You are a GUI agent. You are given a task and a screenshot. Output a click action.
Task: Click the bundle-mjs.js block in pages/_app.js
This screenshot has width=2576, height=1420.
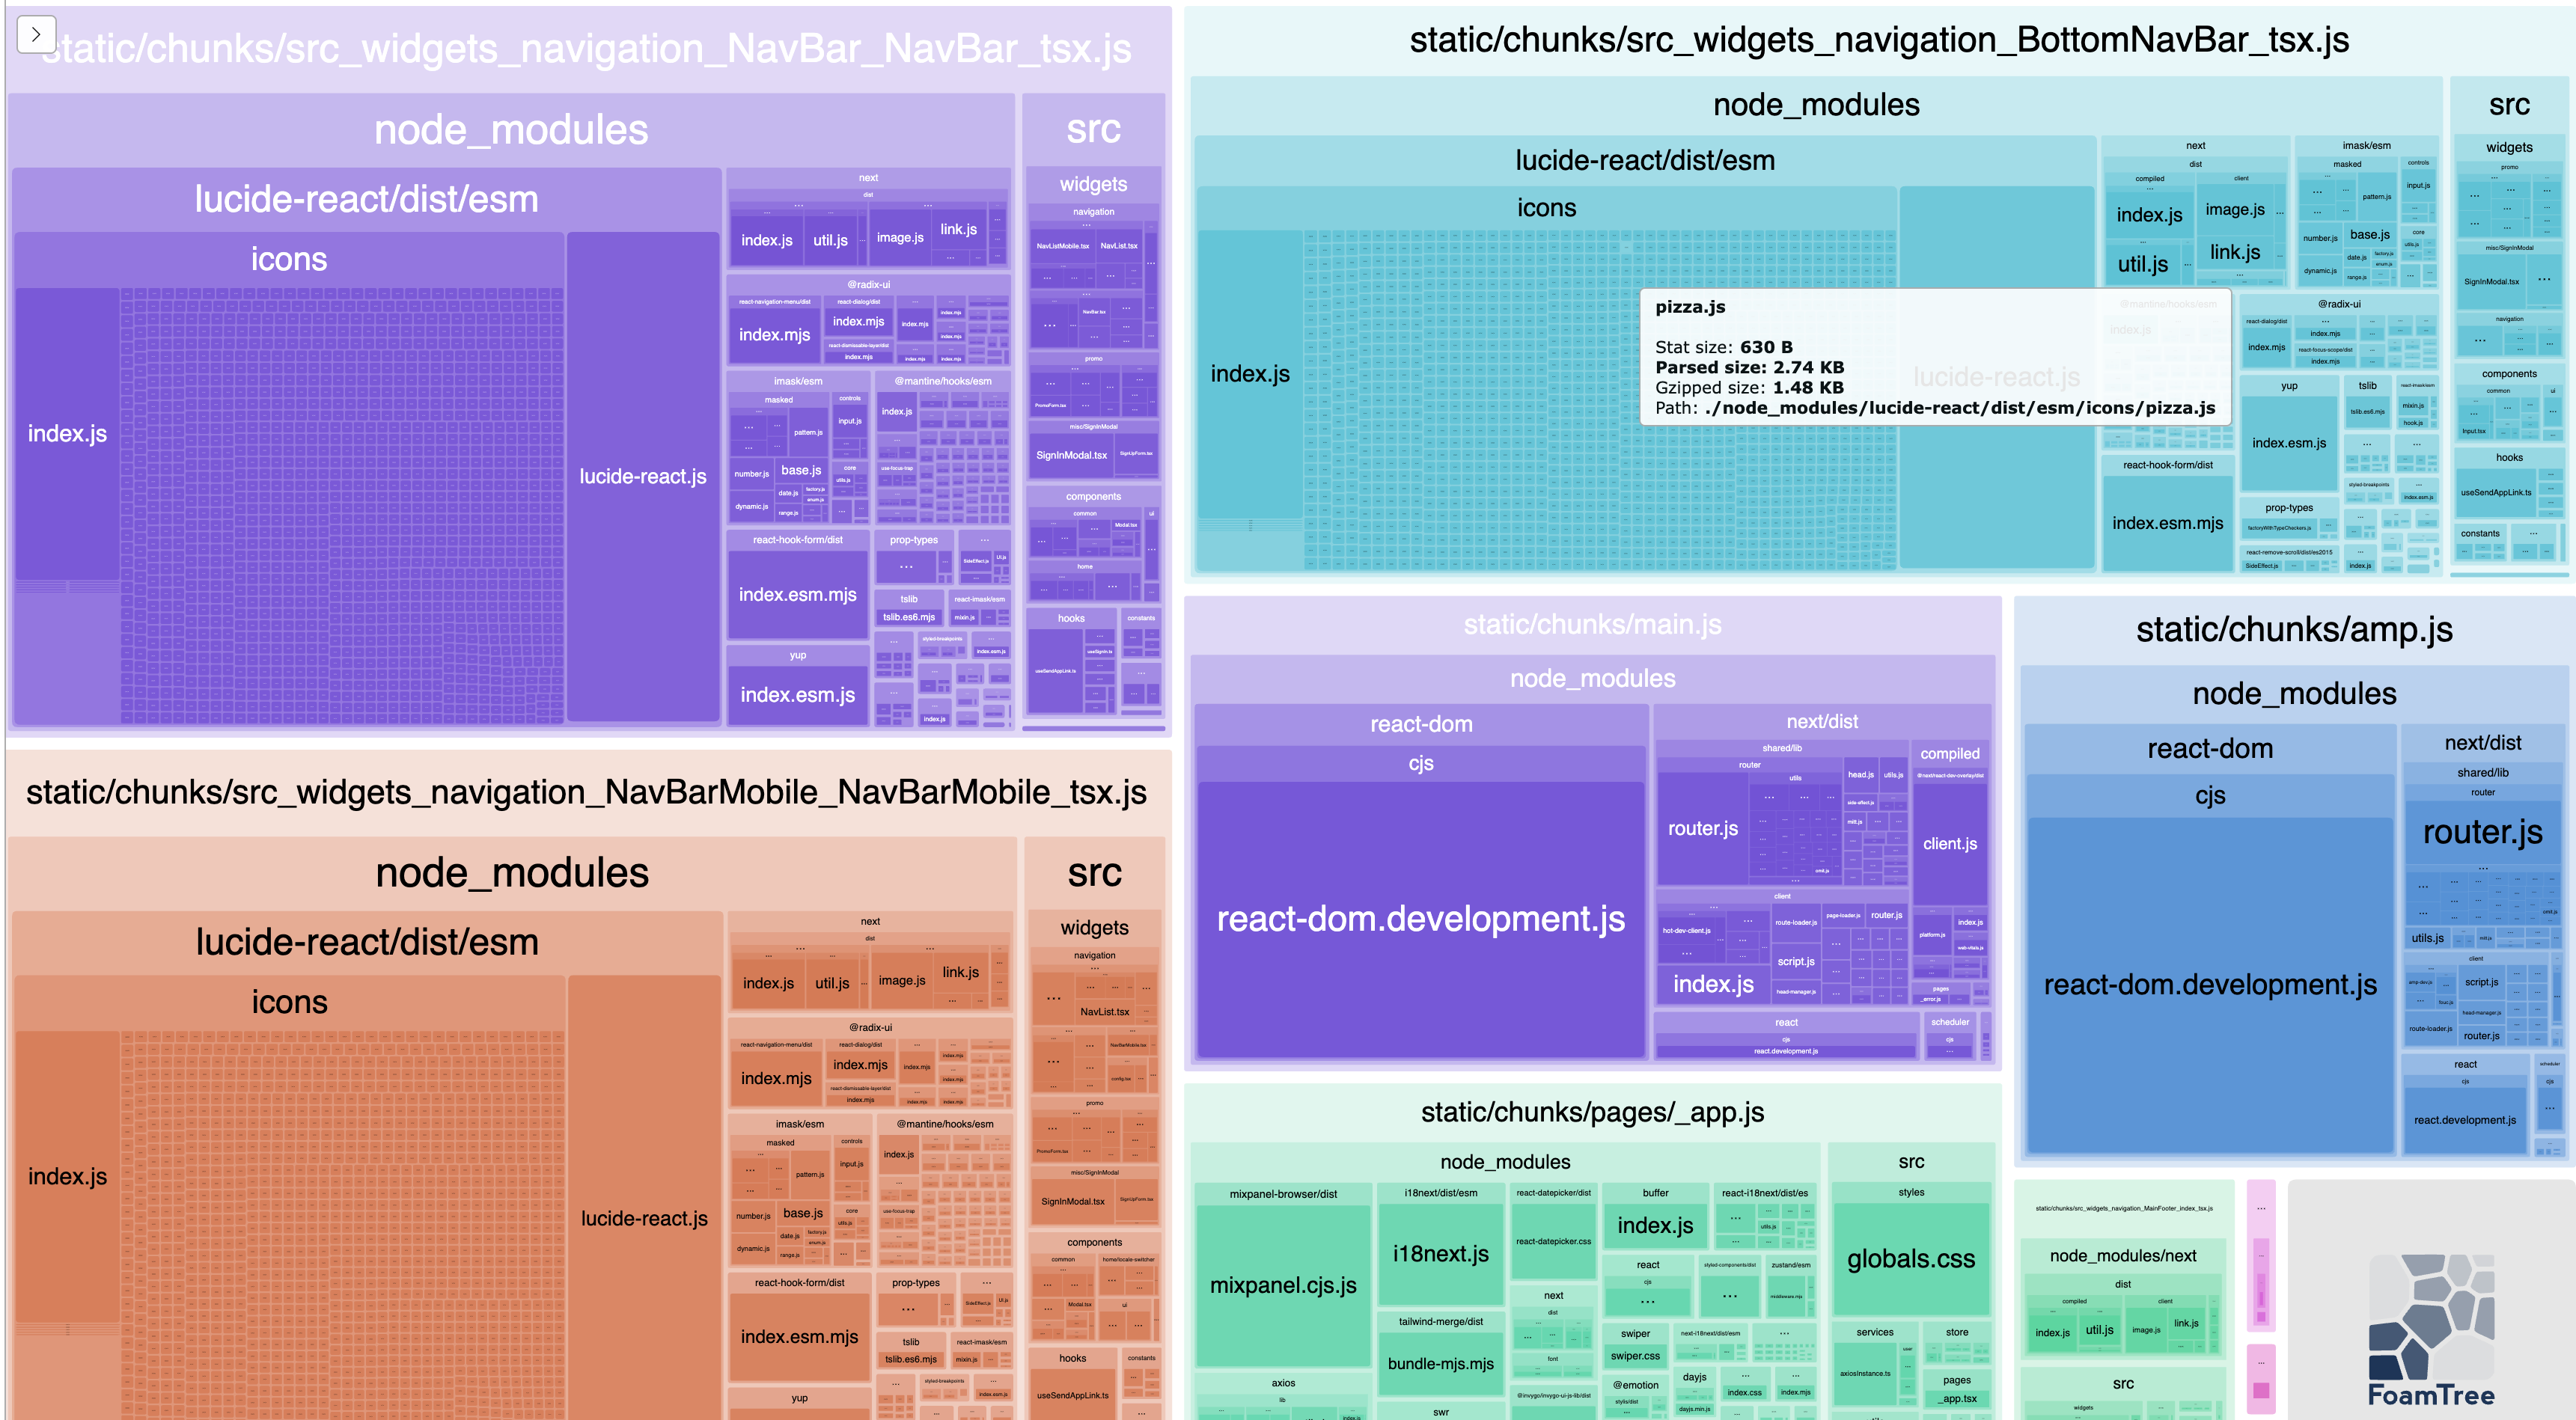[1435, 1362]
